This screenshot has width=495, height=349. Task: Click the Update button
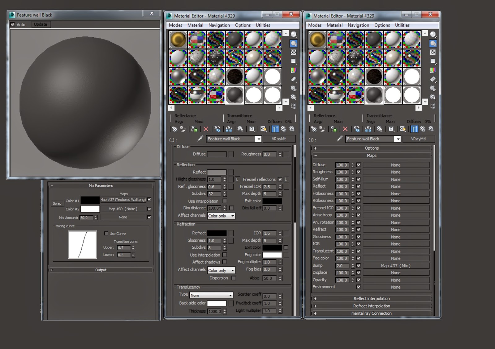tap(41, 24)
